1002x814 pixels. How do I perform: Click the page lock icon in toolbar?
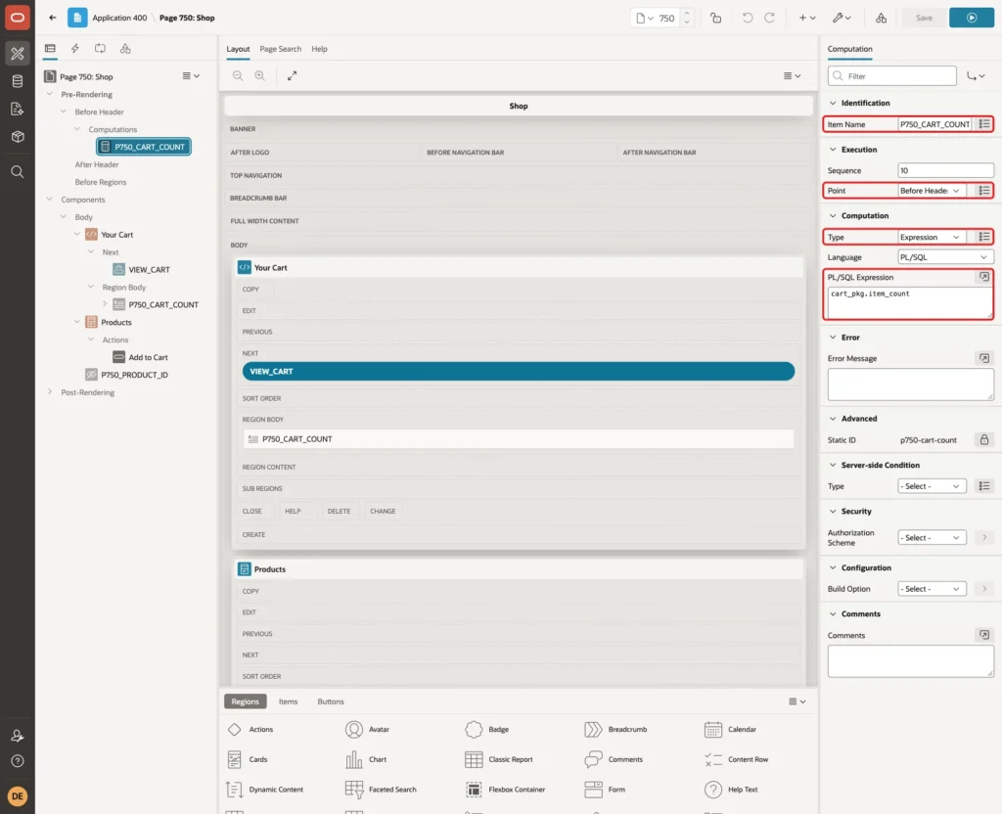click(715, 18)
